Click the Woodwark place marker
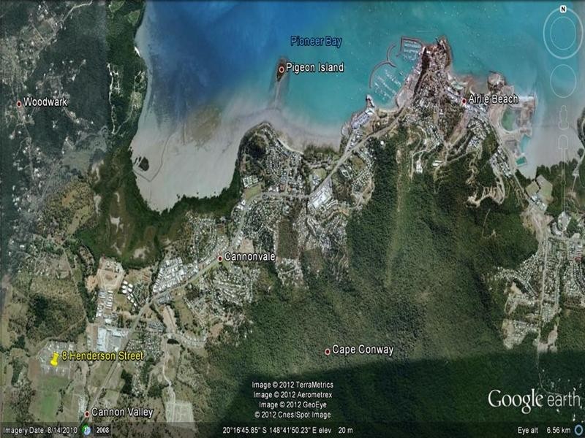 click(19, 103)
